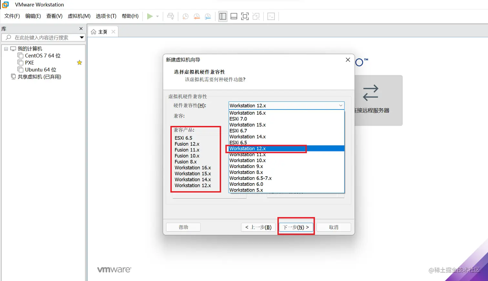
Task: Close the 主页 tab
Action: pos(113,32)
